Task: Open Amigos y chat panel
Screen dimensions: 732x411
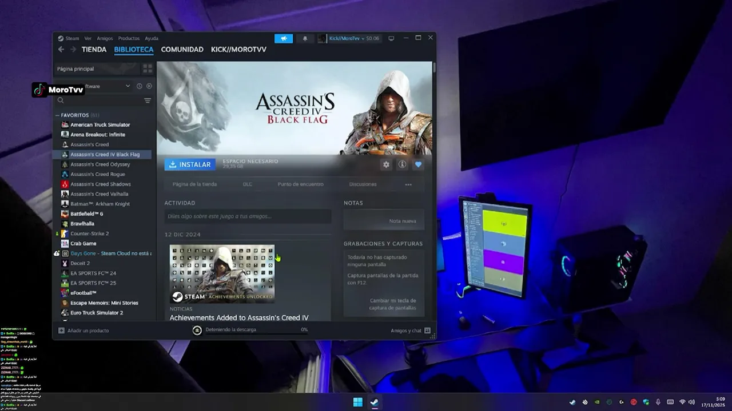Action: 411,331
